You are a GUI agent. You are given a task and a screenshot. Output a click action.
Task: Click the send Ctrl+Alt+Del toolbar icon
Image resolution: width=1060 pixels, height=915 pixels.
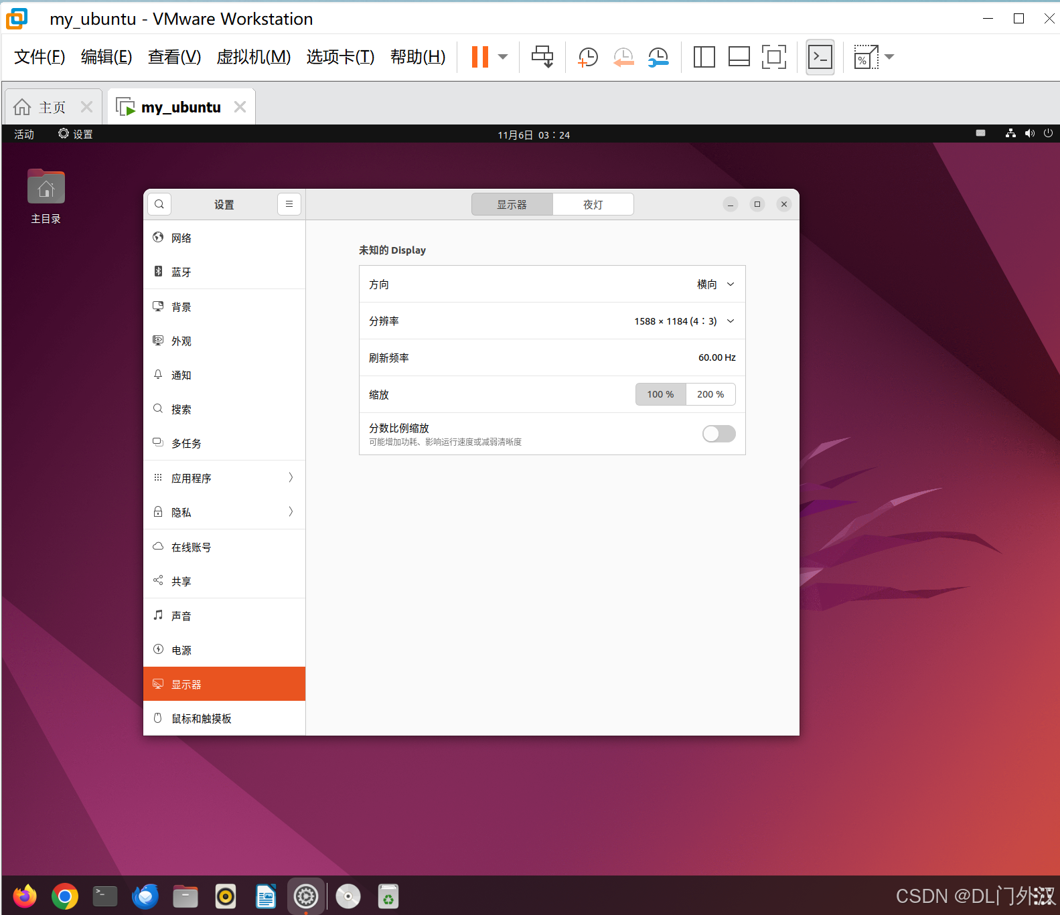coord(542,57)
